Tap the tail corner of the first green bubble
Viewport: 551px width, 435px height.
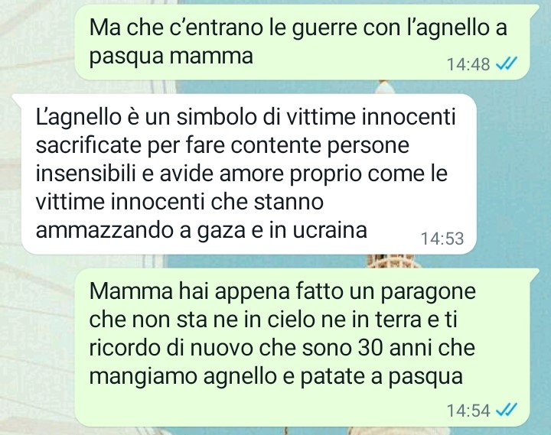coord(533,9)
